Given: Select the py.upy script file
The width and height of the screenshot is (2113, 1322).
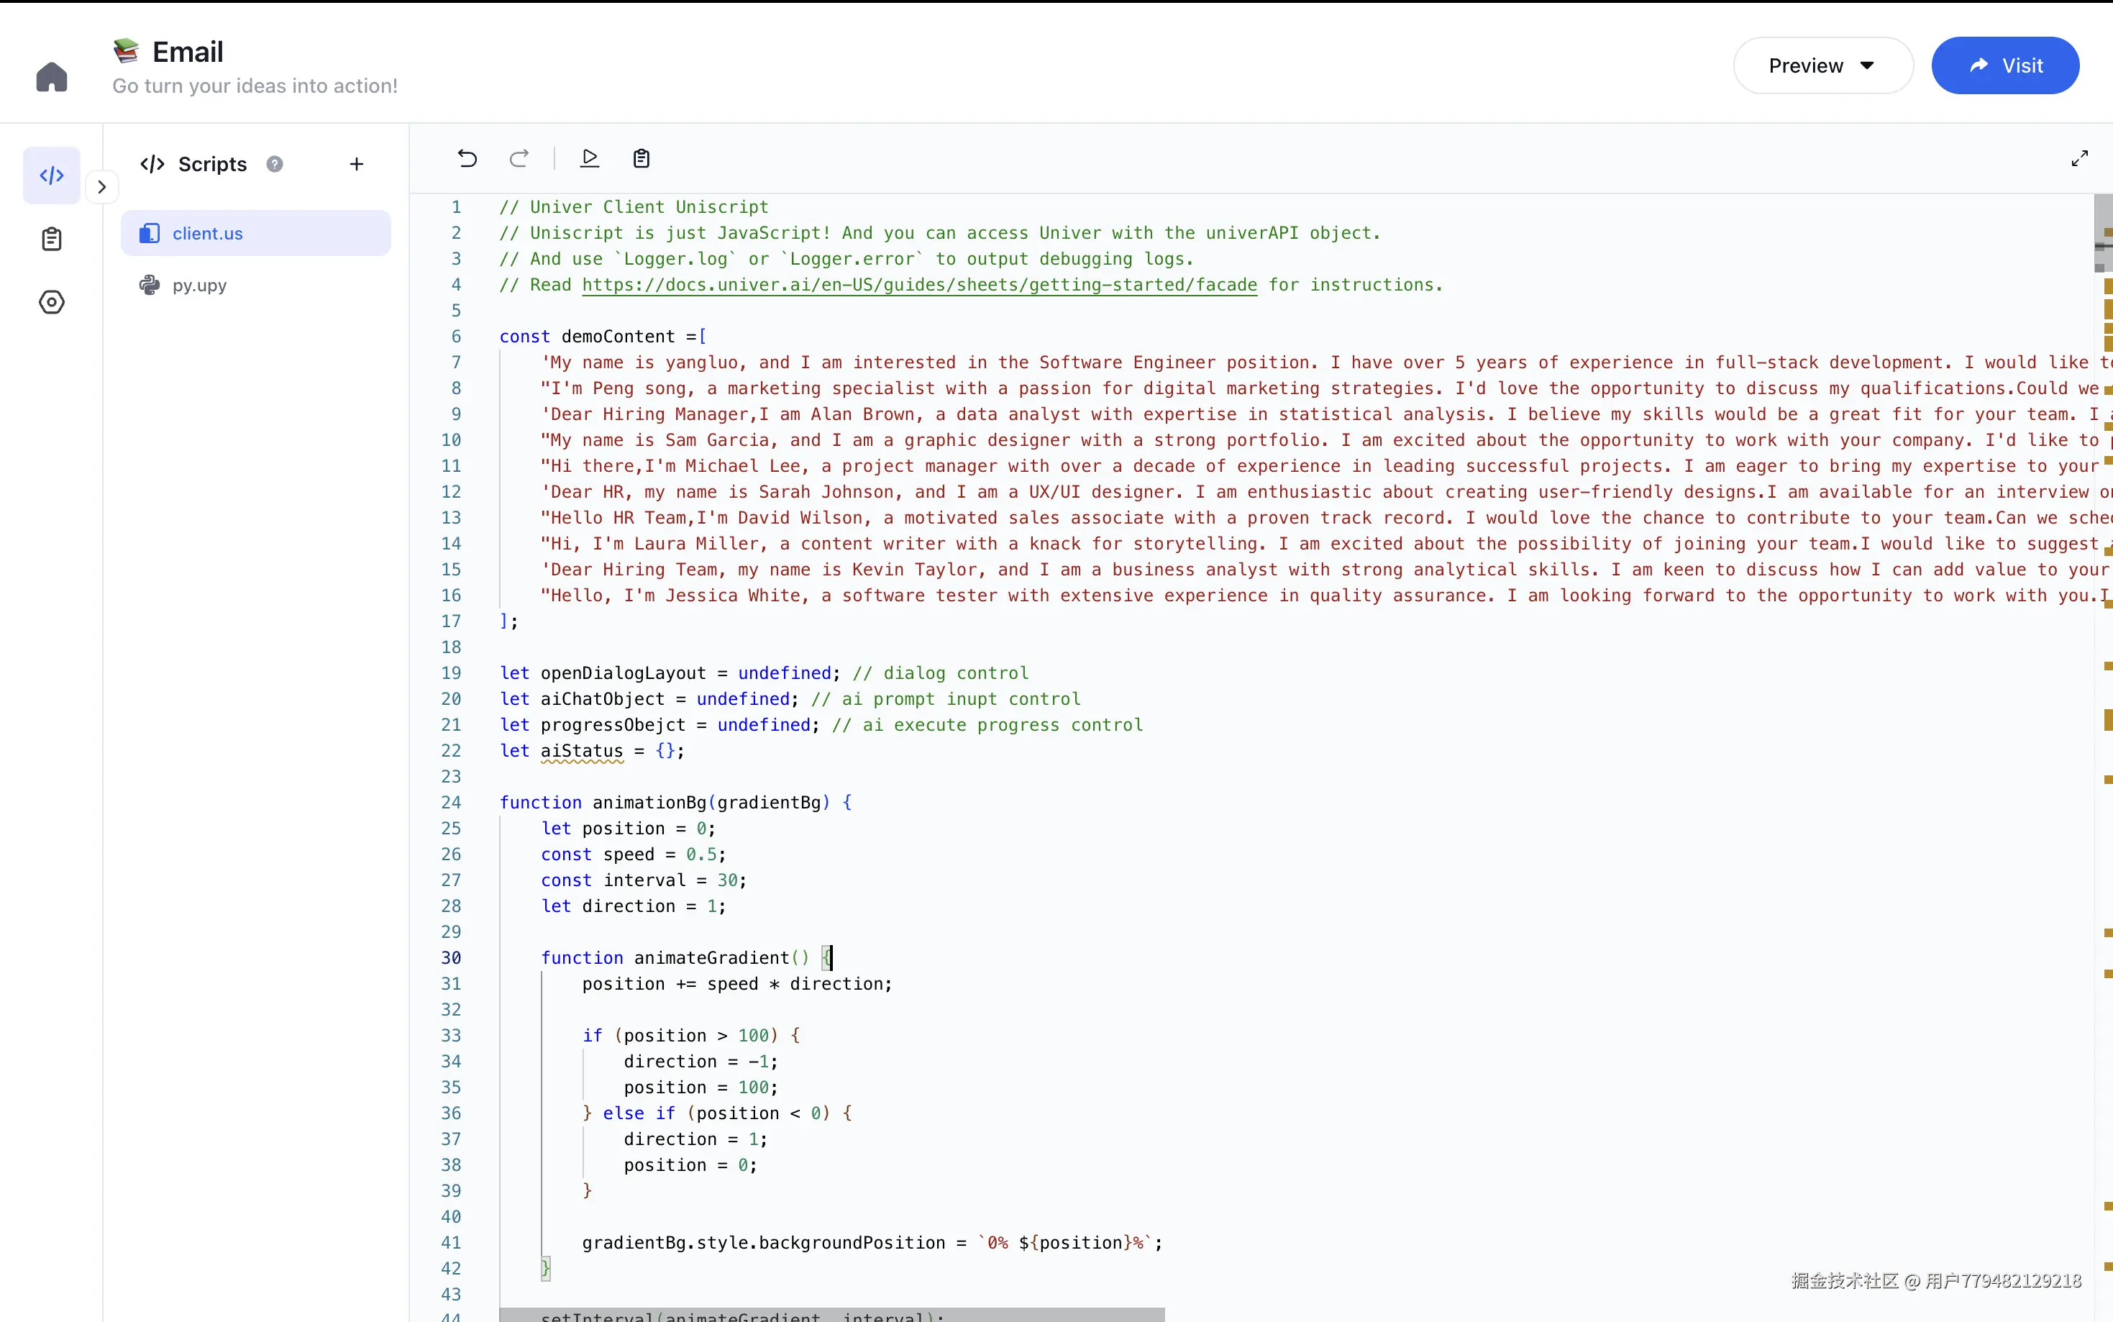Looking at the screenshot, I should 199,285.
